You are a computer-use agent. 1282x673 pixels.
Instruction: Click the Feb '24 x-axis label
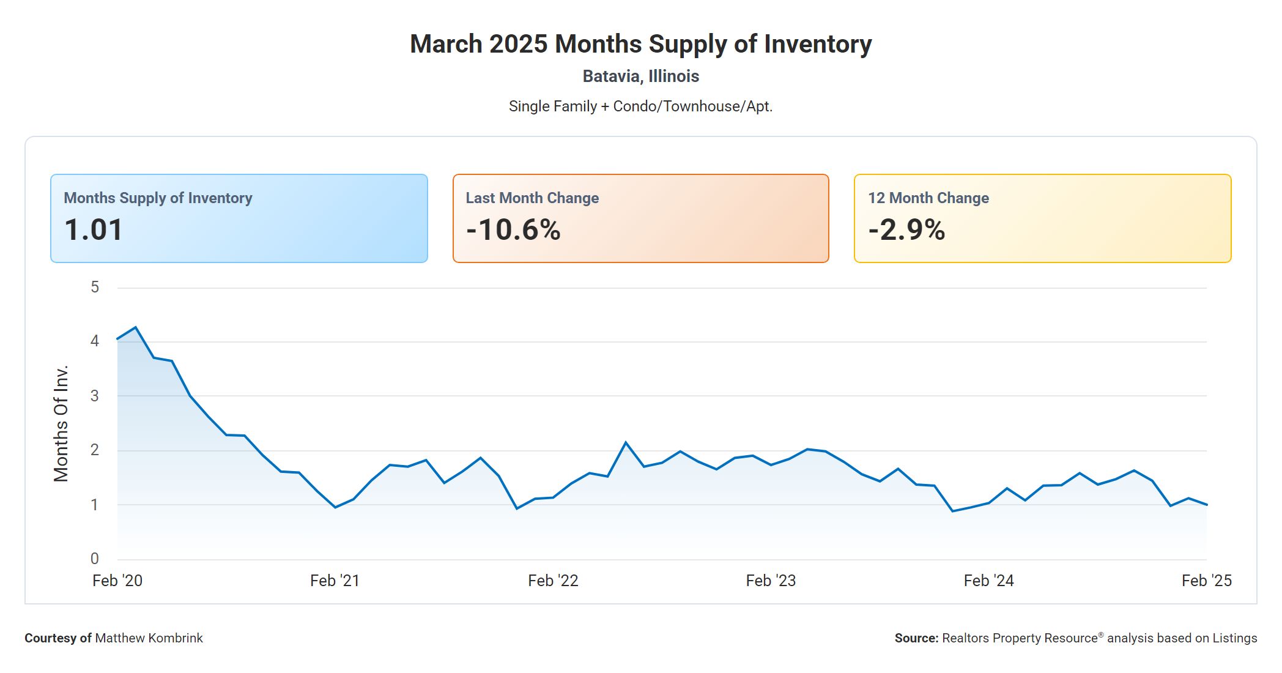988,581
